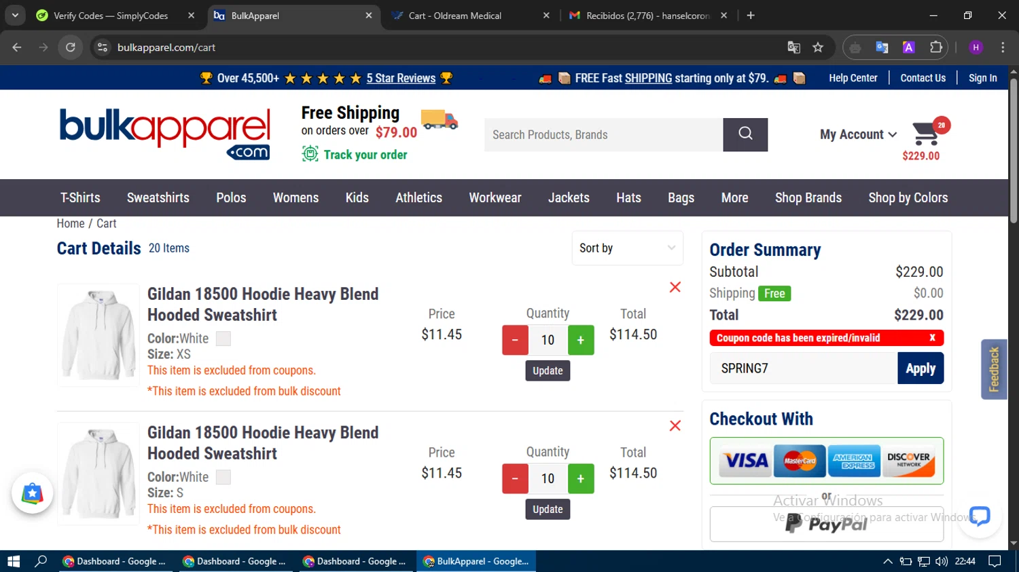Click the white color swatch for size S

(224, 477)
